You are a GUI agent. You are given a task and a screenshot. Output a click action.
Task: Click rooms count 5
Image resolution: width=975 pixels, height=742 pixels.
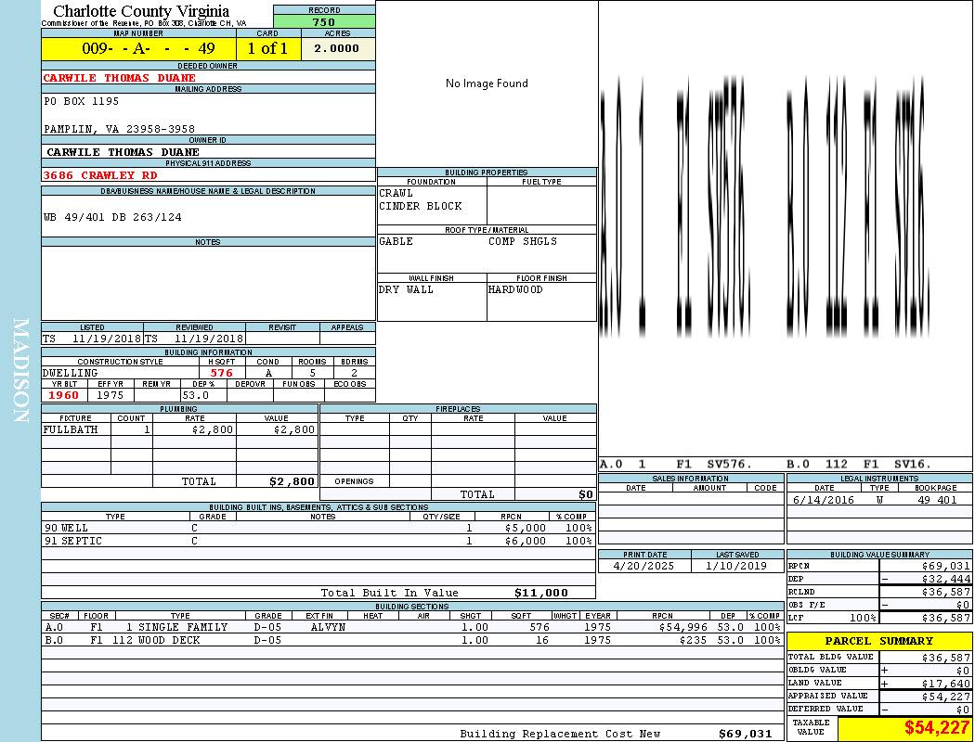tap(312, 373)
